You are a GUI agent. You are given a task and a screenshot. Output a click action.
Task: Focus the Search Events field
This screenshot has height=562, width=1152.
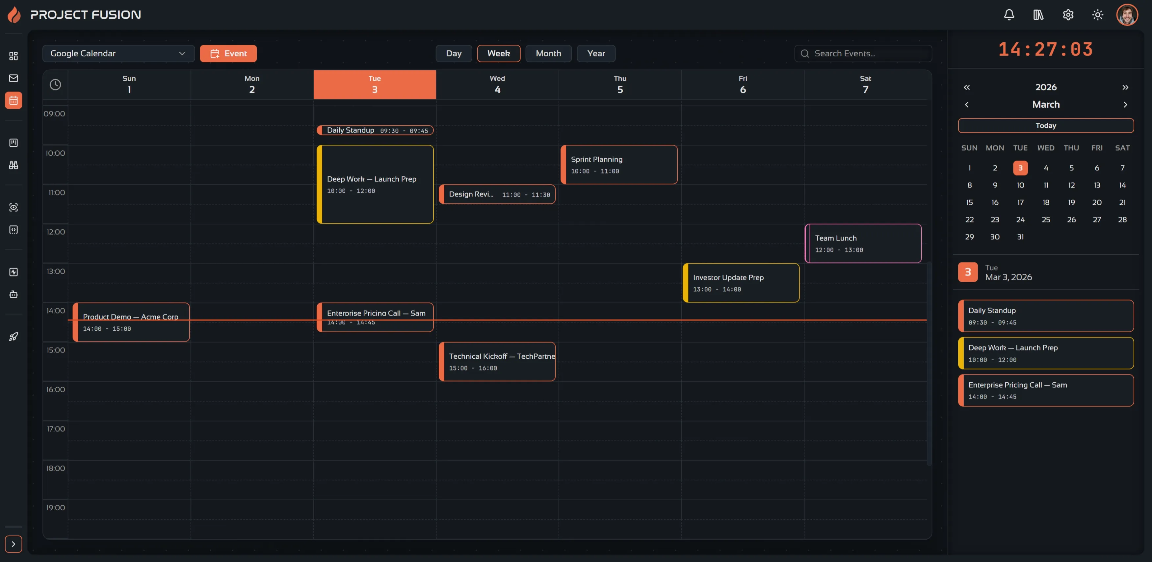click(863, 53)
